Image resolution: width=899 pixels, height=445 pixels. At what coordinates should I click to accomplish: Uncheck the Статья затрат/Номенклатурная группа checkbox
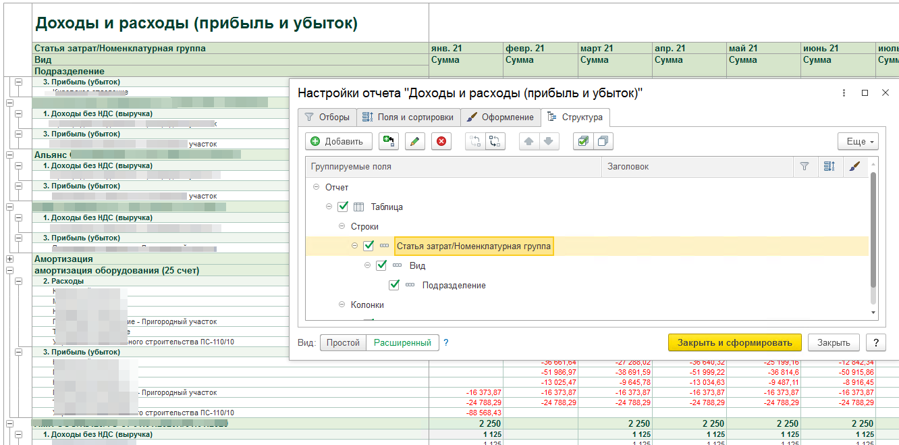click(369, 246)
